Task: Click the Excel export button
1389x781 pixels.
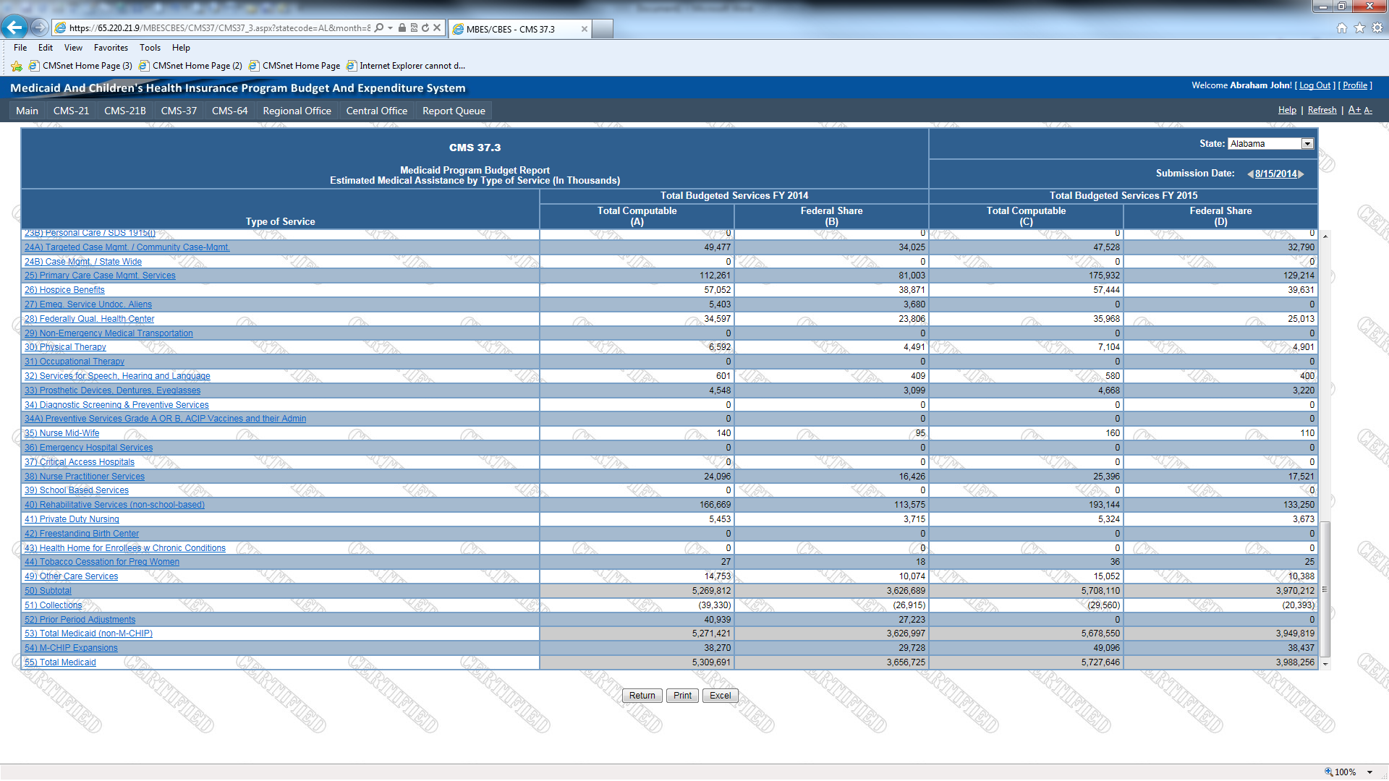Action: 720,696
